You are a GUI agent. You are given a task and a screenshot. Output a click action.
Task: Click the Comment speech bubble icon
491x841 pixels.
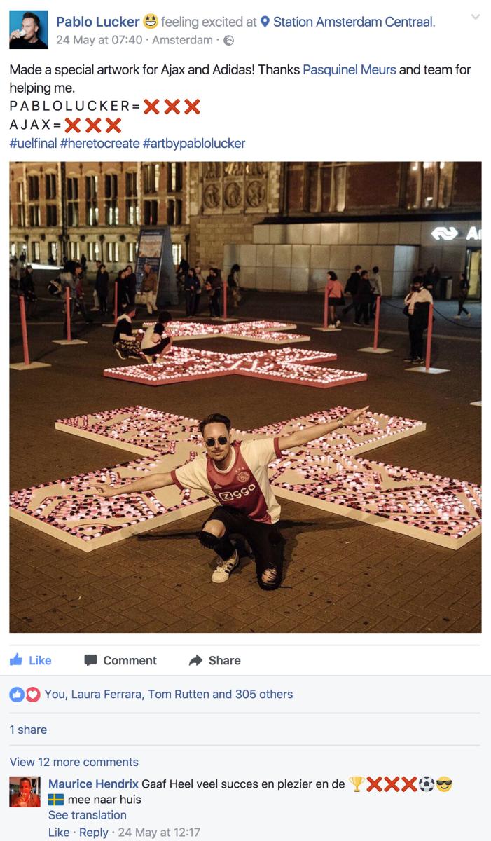tap(90, 660)
